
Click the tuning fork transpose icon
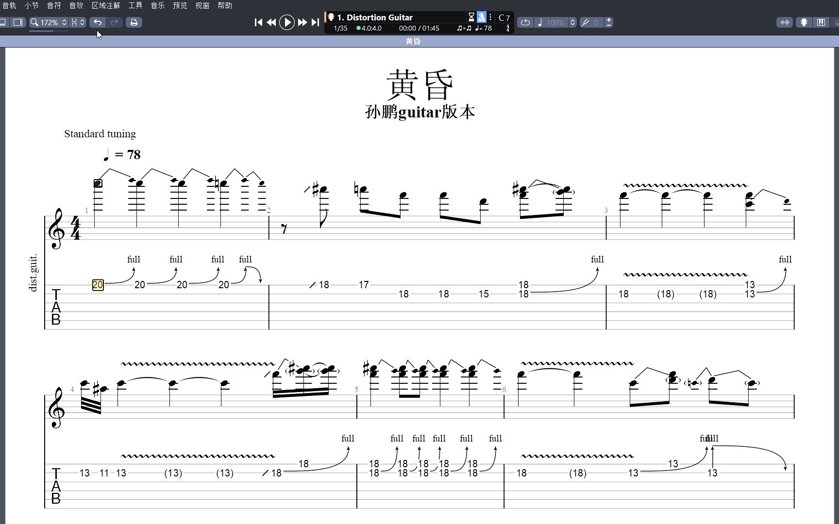point(585,22)
